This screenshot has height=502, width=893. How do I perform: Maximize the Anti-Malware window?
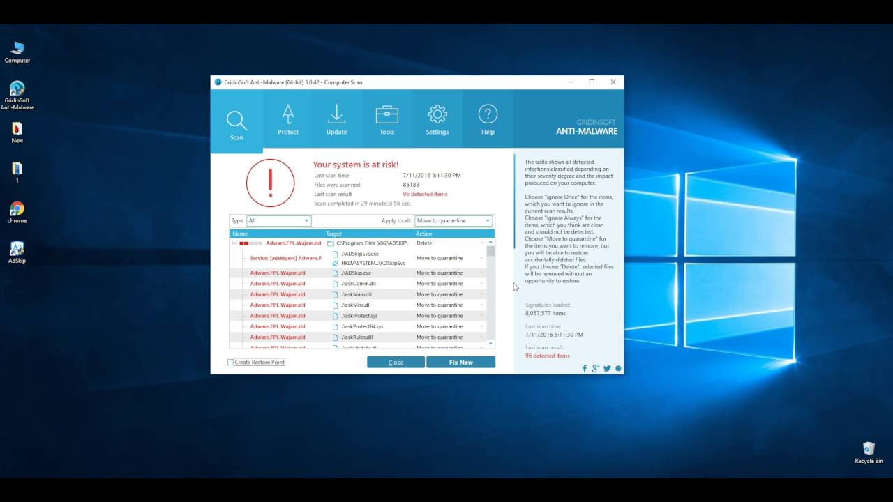pyautogui.click(x=592, y=82)
